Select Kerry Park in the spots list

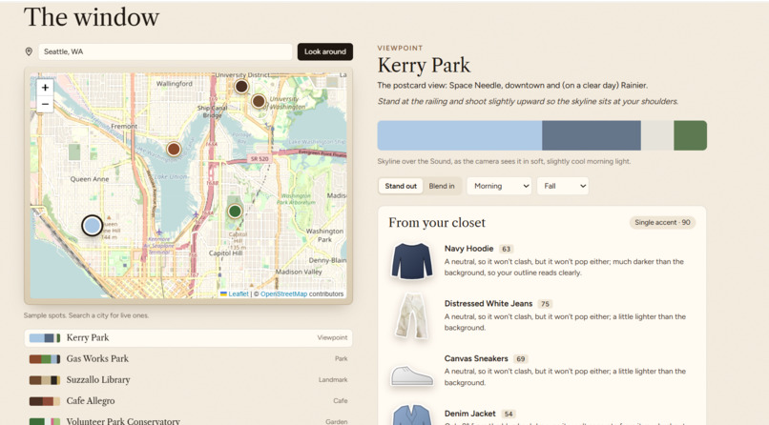click(188, 338)
